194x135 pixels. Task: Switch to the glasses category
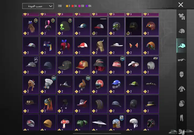click(x=182, y=60)
